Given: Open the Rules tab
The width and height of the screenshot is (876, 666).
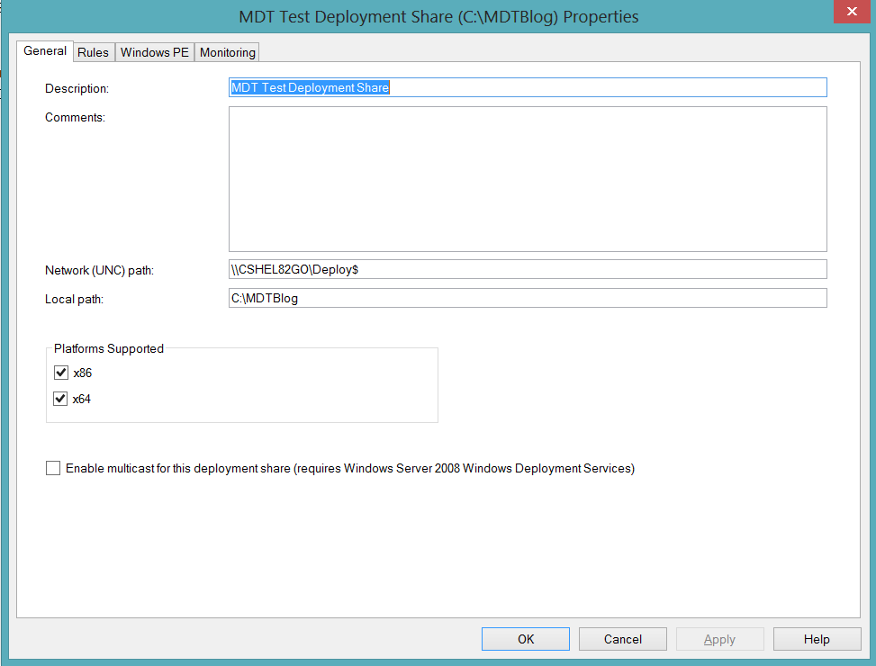Looking at the screenshot, I should (x=94, y=52).
